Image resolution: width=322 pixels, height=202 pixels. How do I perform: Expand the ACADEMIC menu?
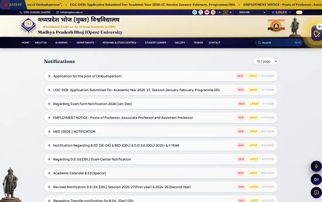pyautogui.click(x=63, y=43)
